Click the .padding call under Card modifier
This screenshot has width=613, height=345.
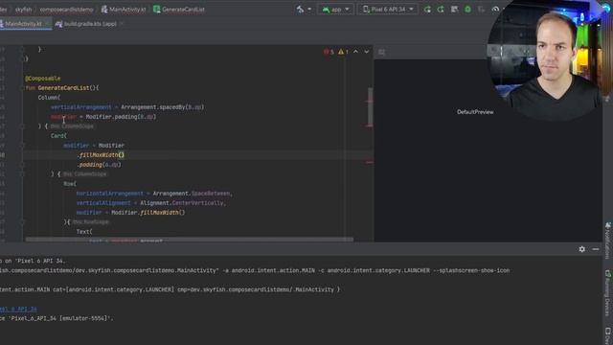(x=99, y=165)
